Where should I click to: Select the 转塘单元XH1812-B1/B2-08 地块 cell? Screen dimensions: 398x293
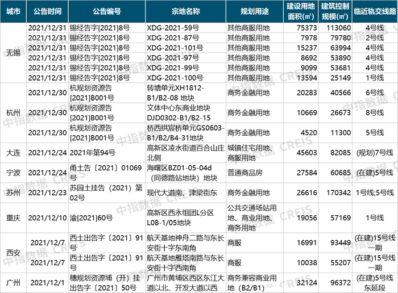[x=185, y=93]
